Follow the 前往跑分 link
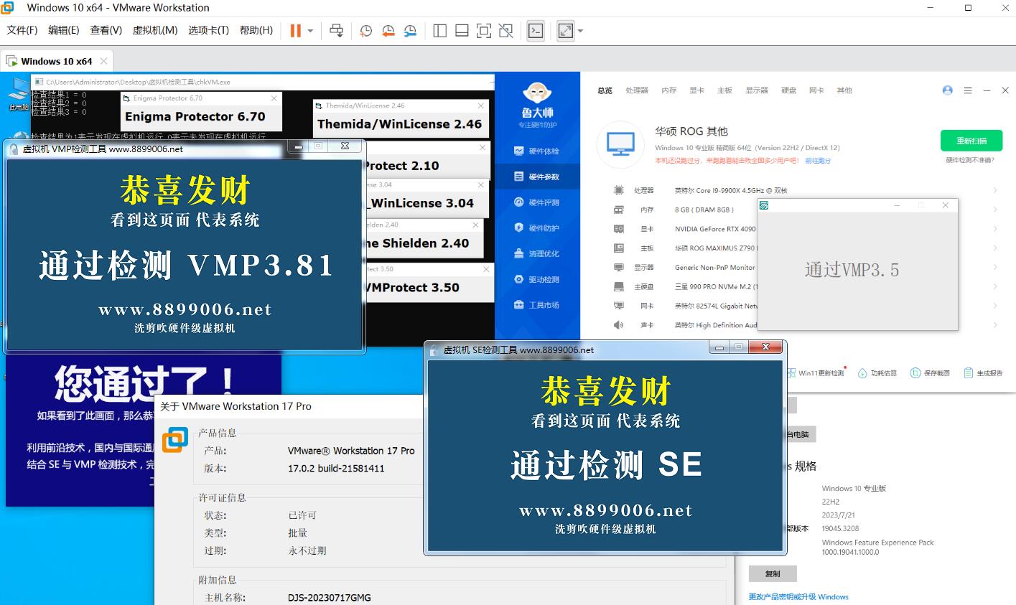The image size is (1016, 605). [817, 161]
